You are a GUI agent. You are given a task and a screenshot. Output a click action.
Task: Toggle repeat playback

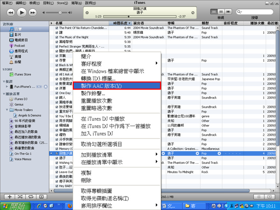31,197
